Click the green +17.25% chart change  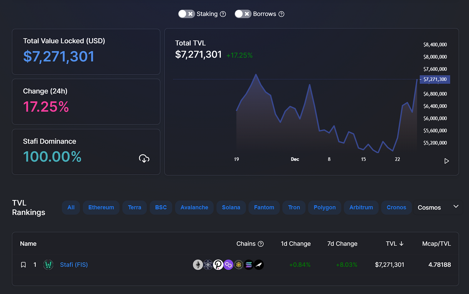click(240, 55)
